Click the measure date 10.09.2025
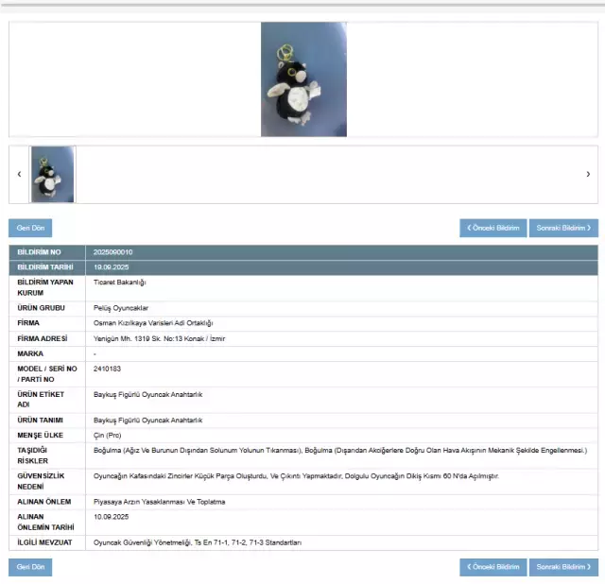The height and width of the screenshot is (584, 605). [x=112, y=517]
